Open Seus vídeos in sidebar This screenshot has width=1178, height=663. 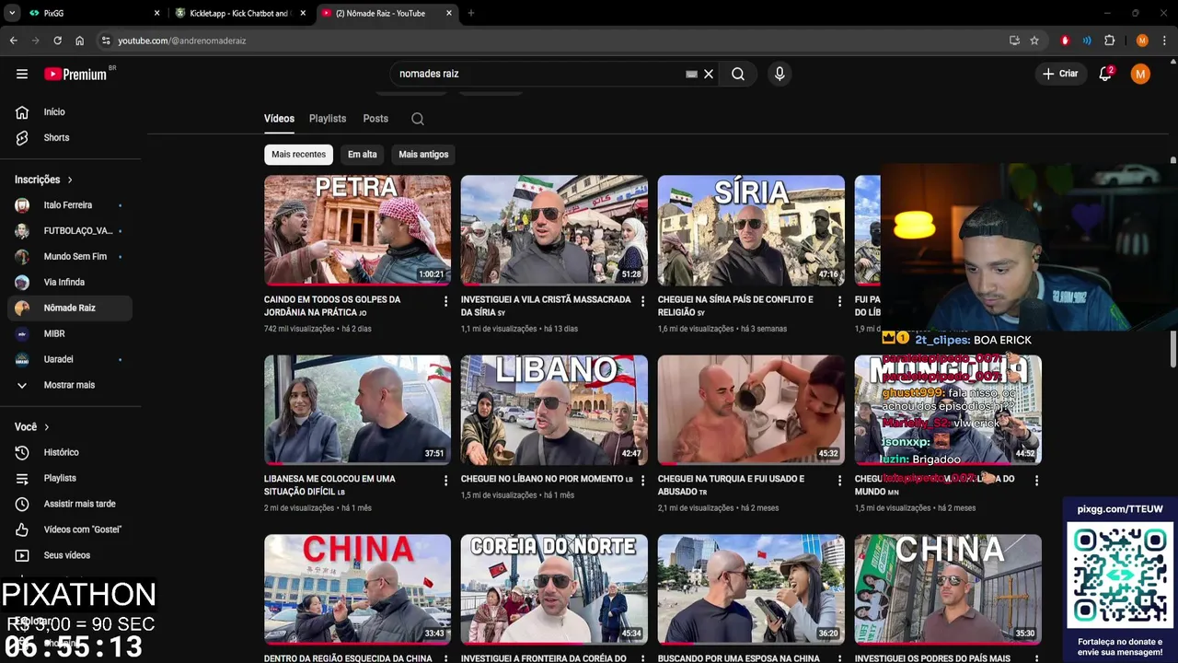pyautogui.click(x=70, y=555)
